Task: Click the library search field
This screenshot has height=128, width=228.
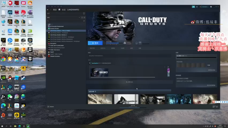Action: (x=65, y=21)
